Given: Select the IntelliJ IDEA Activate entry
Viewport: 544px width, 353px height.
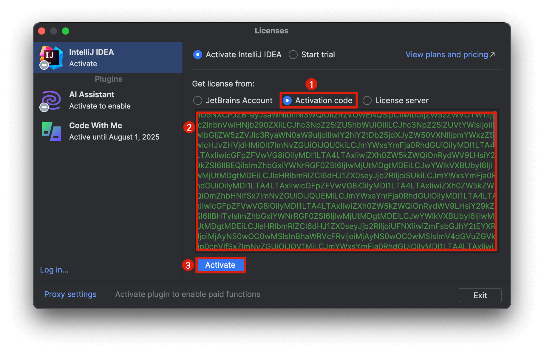Looking at the screenshot, I should click(x=108, y=58).
